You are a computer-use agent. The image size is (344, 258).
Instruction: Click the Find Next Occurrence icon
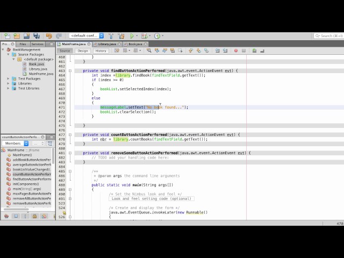[165, 51]
